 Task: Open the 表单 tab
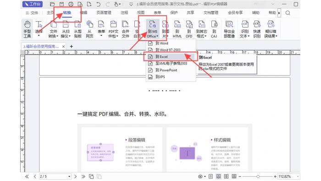point(157,13)
